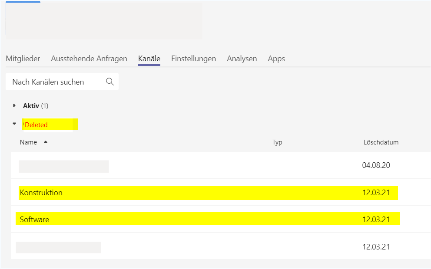Select the Konstruktion channel row
The width and height of the screenshot is (431, 269).
[221, 192]
